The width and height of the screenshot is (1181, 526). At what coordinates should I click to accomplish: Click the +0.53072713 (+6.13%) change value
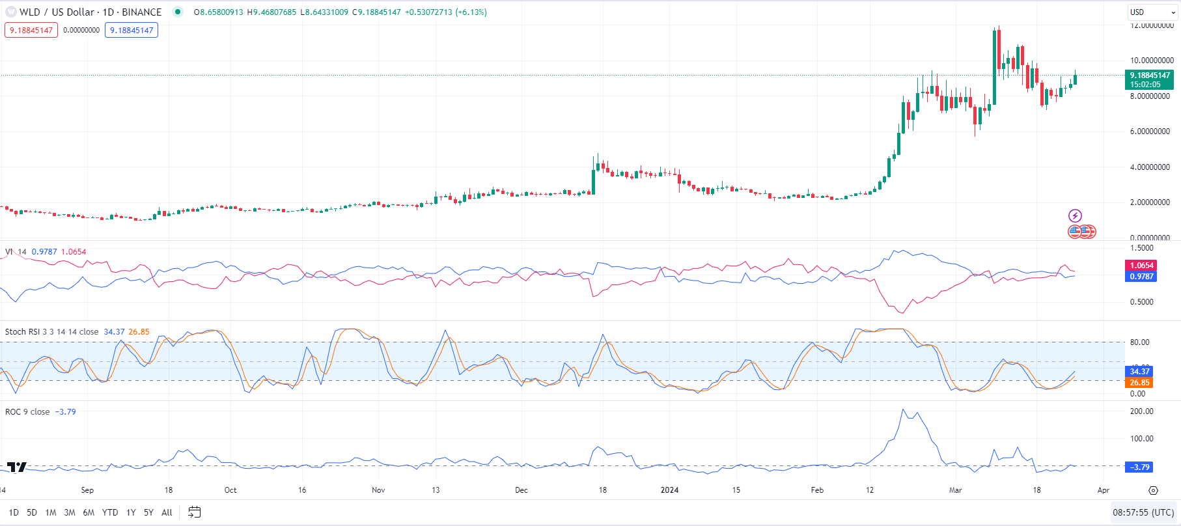pos(446,12)
